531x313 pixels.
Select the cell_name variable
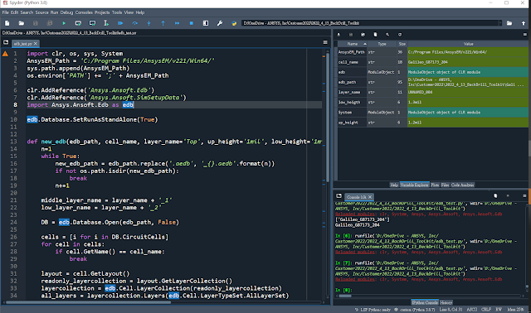(433, 62)
